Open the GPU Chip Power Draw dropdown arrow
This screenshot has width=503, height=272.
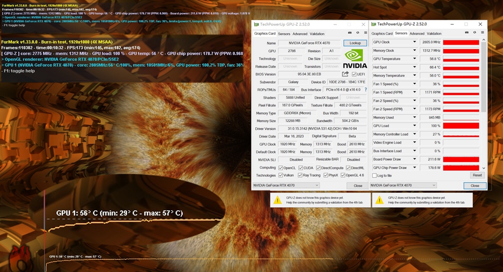pos(415,167)
